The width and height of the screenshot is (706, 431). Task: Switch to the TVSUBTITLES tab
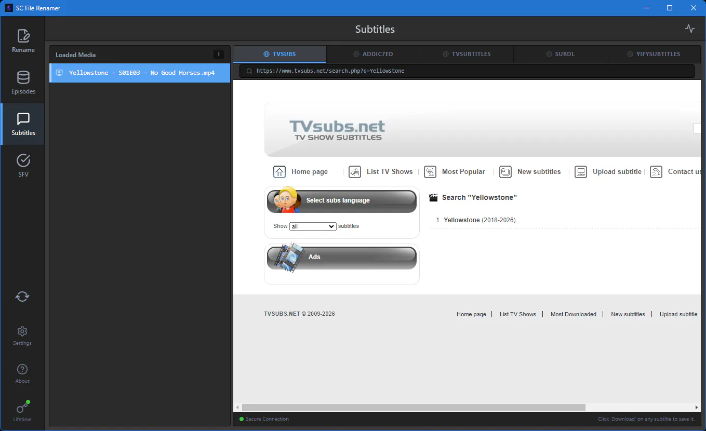pos(467,54)
